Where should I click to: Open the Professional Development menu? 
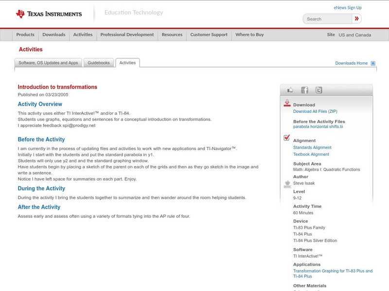[127, 35]
